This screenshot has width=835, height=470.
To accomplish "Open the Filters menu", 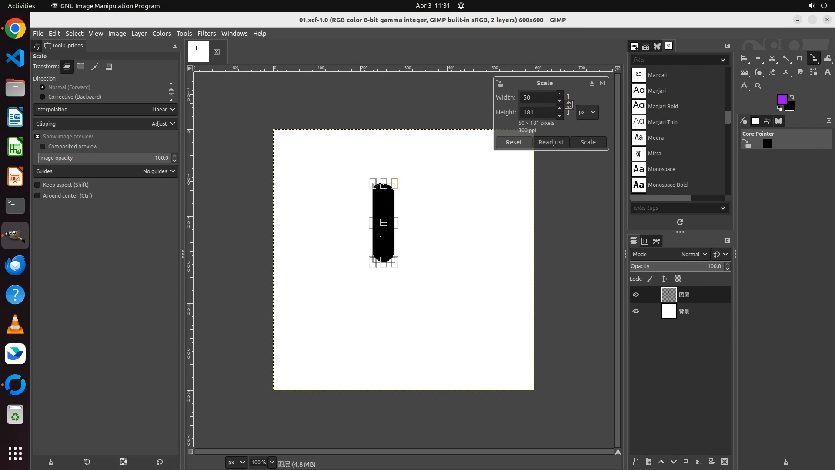I will pos(206,34).
